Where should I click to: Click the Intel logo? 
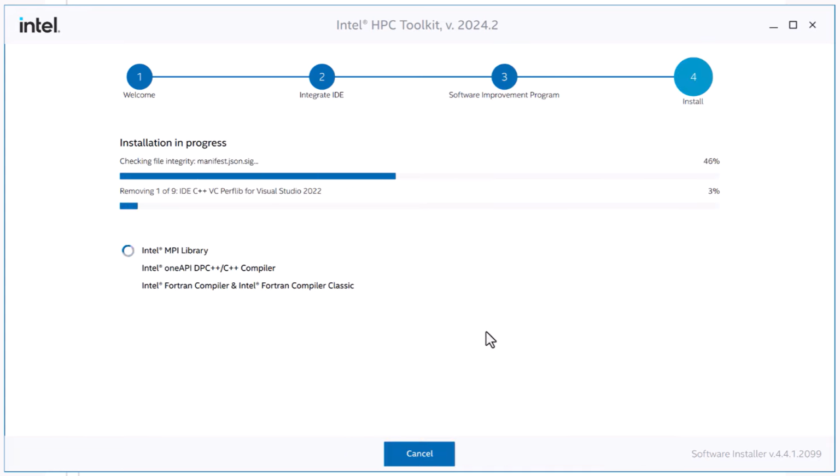pos(38,25)
